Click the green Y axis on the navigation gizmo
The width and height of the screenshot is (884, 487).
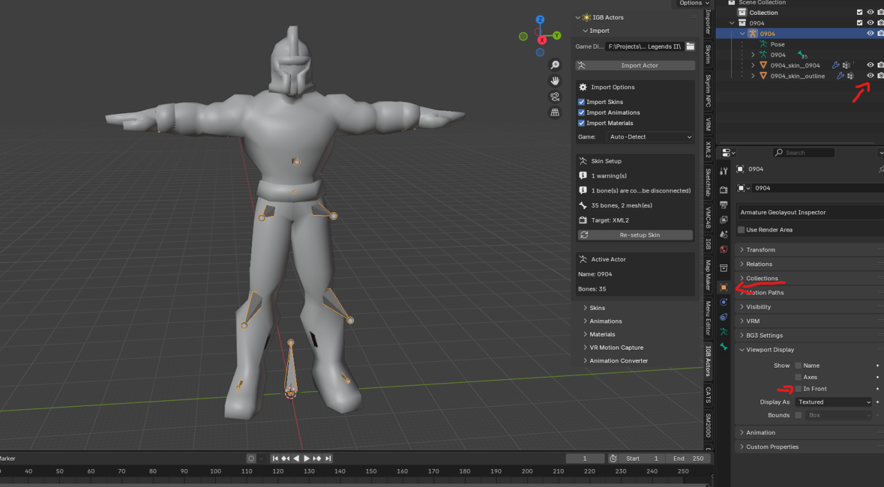557,35
